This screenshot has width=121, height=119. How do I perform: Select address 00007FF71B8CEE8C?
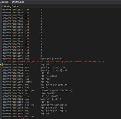[x=13, y=30]
